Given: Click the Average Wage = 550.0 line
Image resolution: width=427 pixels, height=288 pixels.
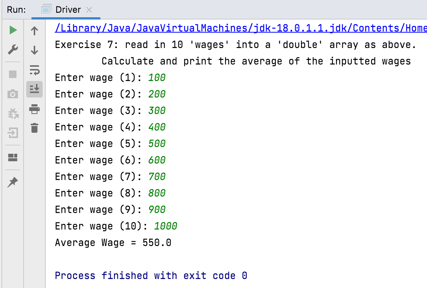Looking at the screenshot, I should tap(113, 243).
